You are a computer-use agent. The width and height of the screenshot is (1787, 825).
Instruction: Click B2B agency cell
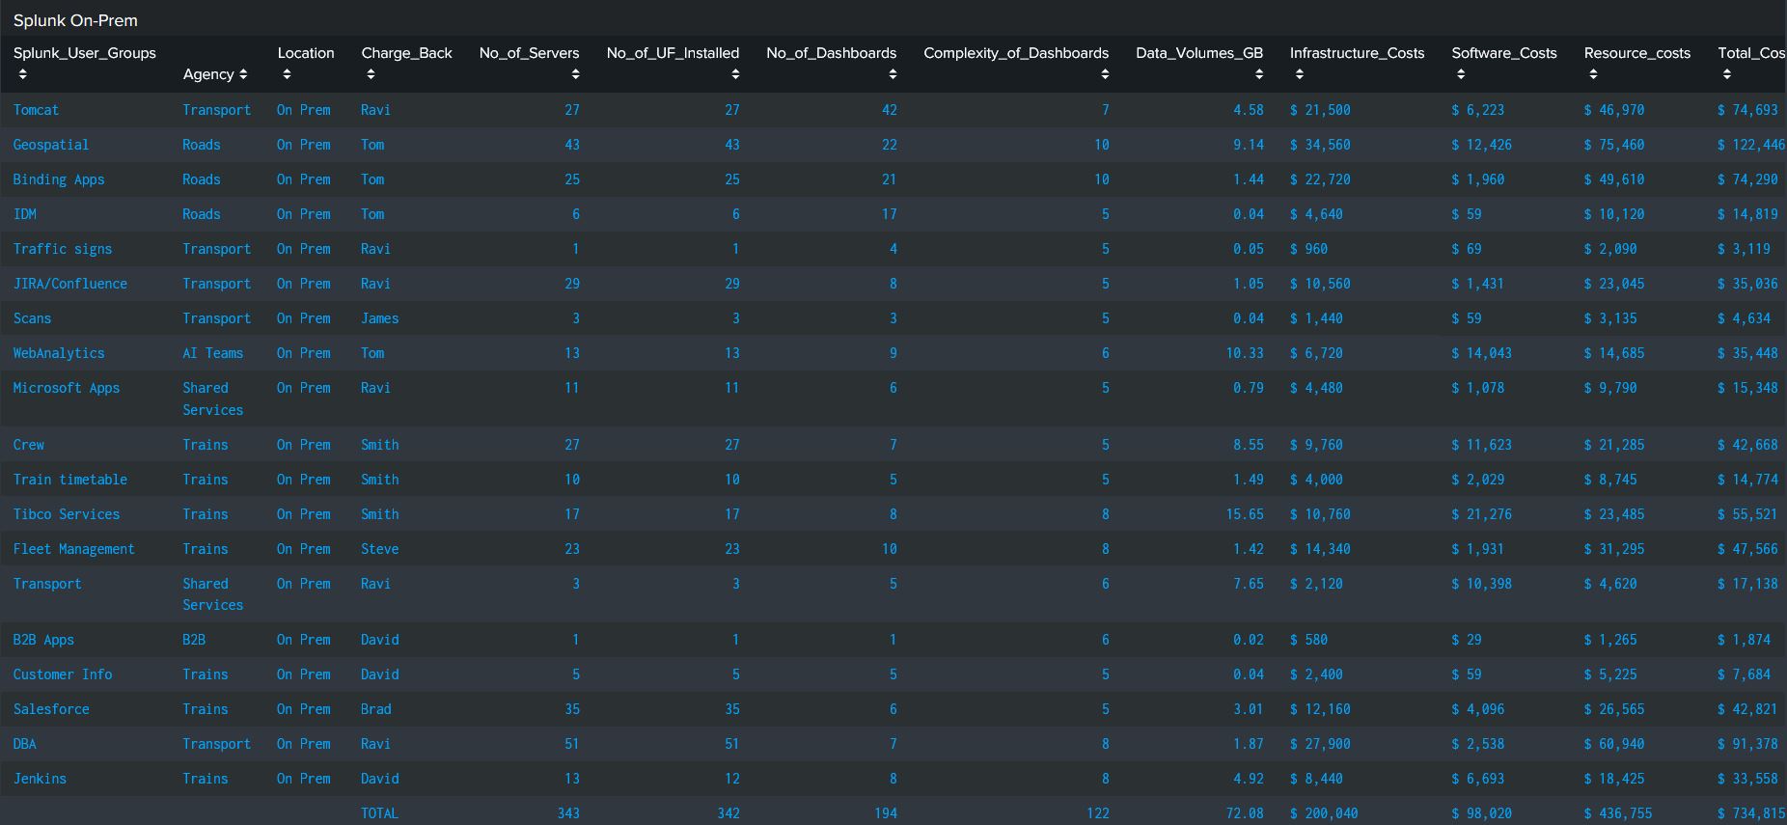coord(194,640)
